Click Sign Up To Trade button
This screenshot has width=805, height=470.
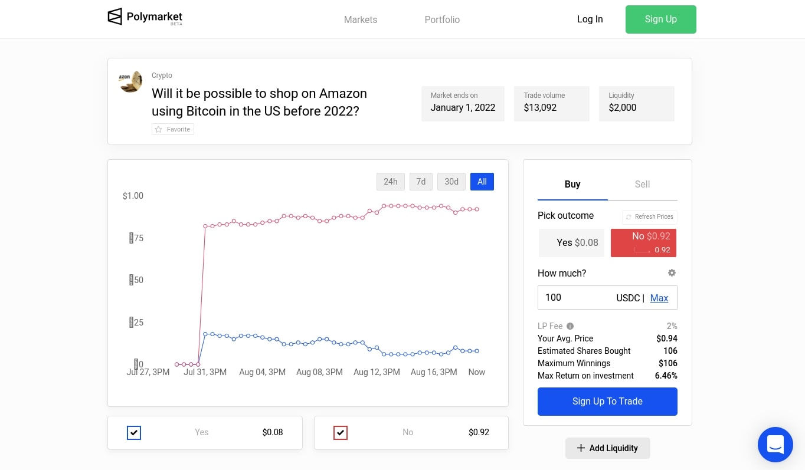pos(607,401)
